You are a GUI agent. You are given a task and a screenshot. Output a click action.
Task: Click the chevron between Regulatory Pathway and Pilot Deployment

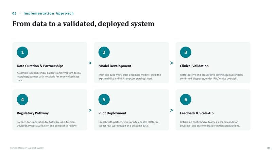pyautogui.click(x=90, y=110)
